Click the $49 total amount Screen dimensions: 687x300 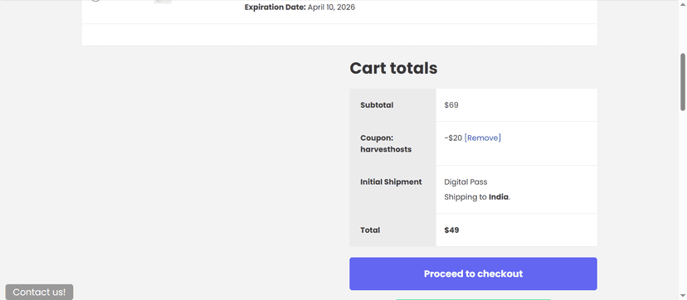451,230
